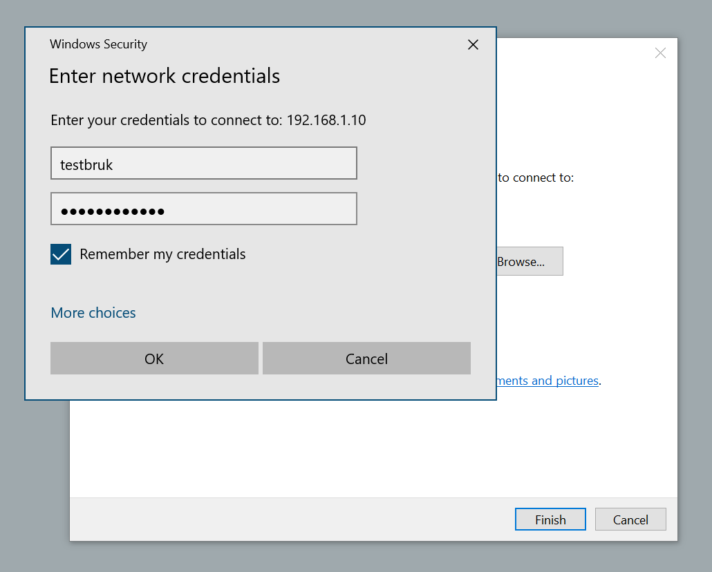Click the "Enter your credentials" prompt text

pos(166,120)
